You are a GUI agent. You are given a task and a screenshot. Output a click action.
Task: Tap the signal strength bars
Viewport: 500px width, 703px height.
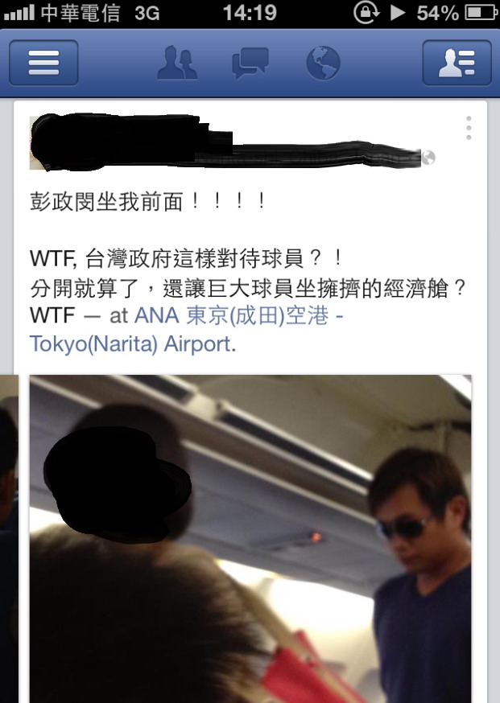[x=19, y=14]
